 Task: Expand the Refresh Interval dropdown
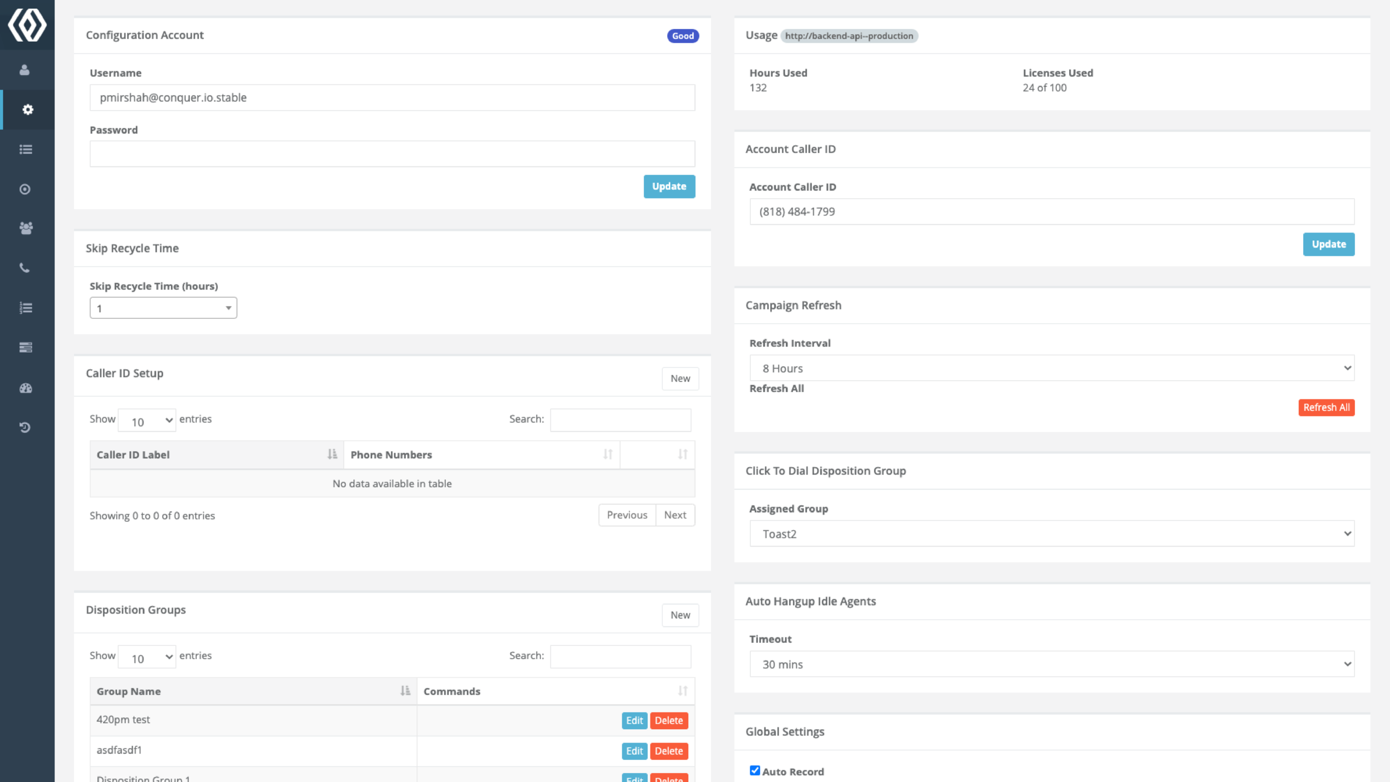coord(1051,368)
